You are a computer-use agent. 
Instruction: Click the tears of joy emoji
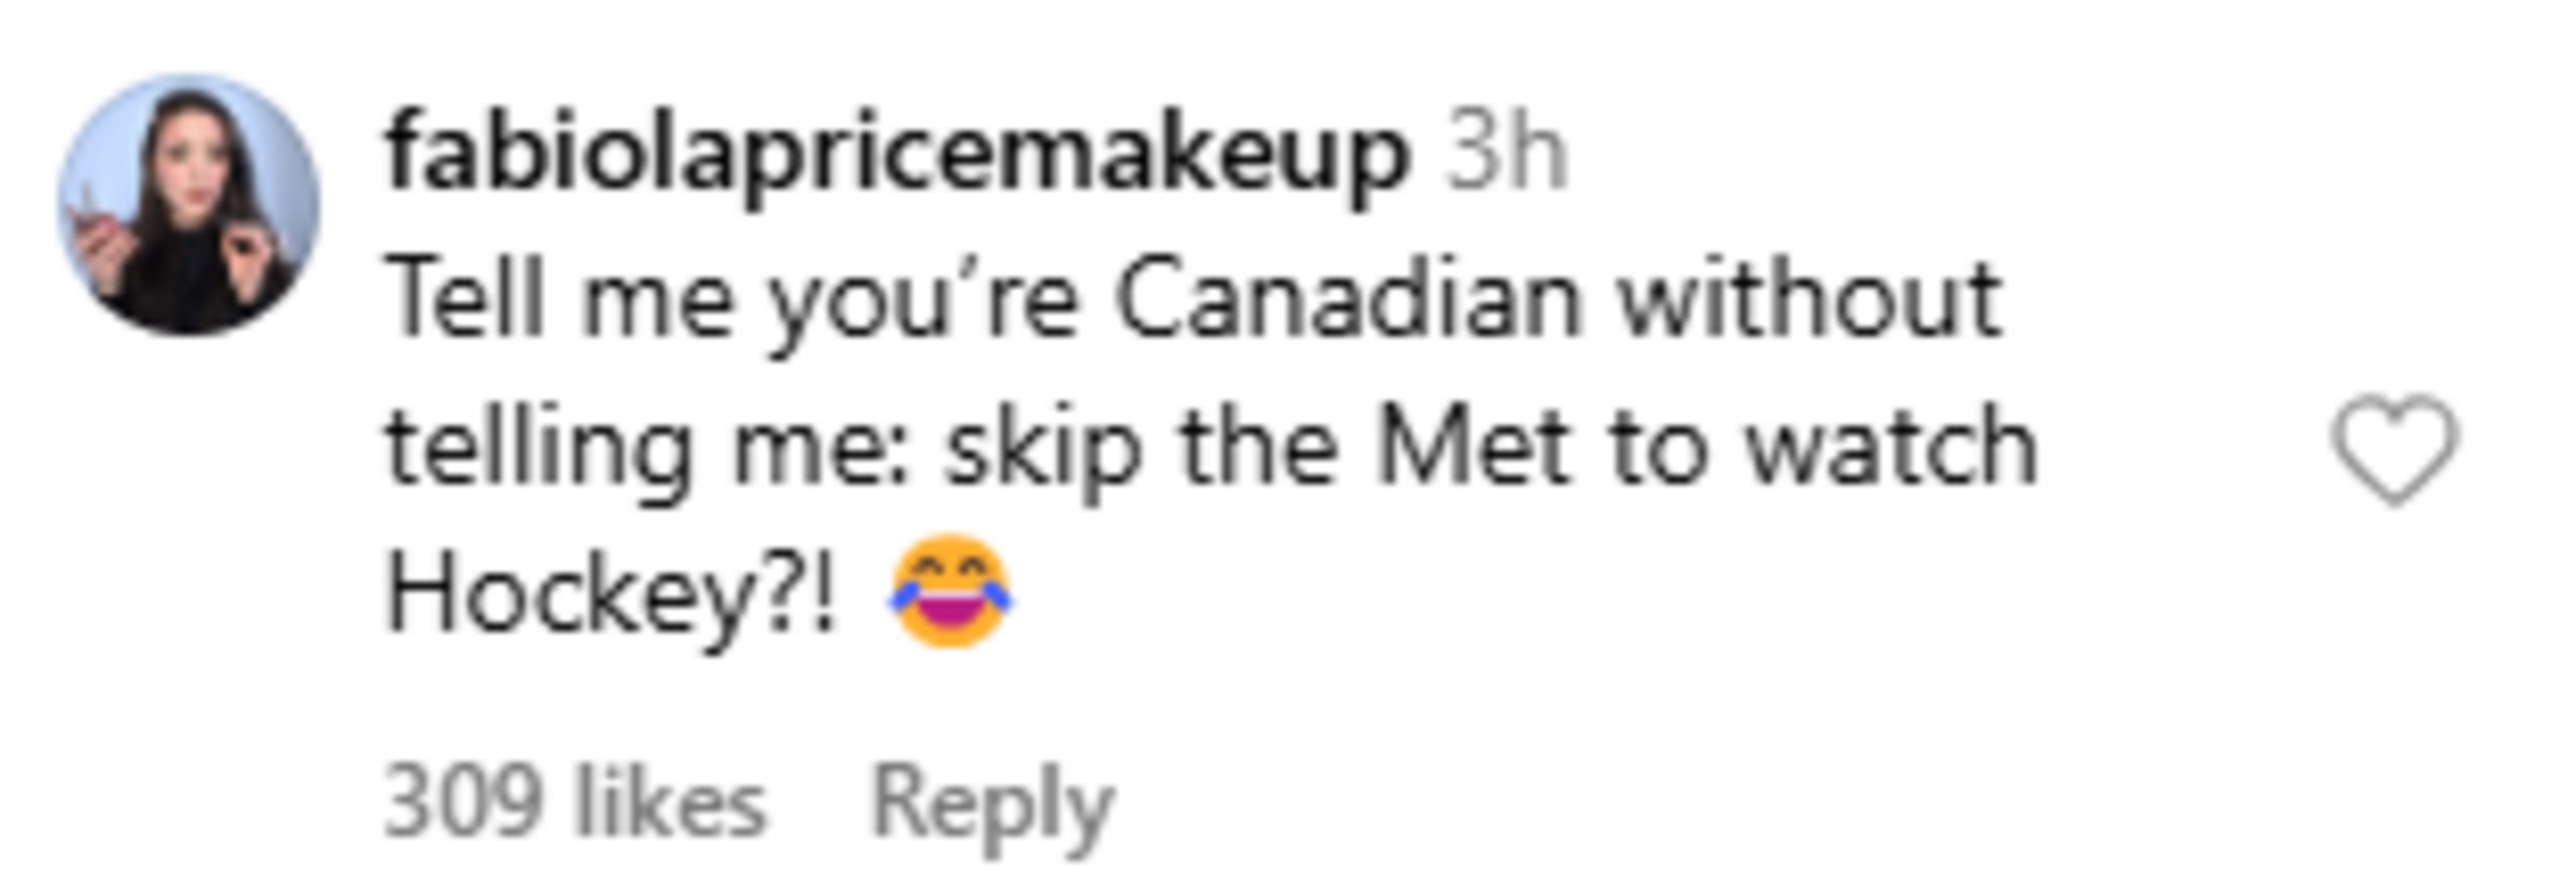(x=950, y=591)
